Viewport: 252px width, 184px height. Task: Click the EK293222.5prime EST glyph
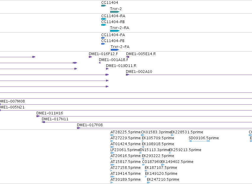coord(143,159)
